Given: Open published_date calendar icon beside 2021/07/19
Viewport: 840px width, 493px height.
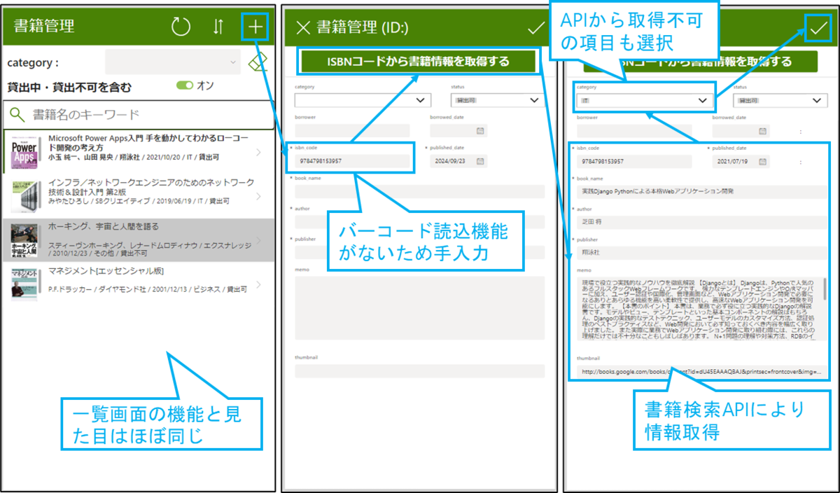Looking at the screenshot, I should click(763, 161).
